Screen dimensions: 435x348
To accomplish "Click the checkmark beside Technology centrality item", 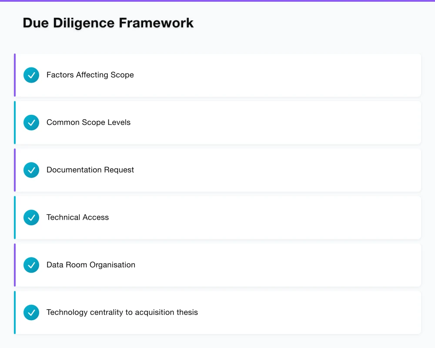I will [x=31, y=312].
